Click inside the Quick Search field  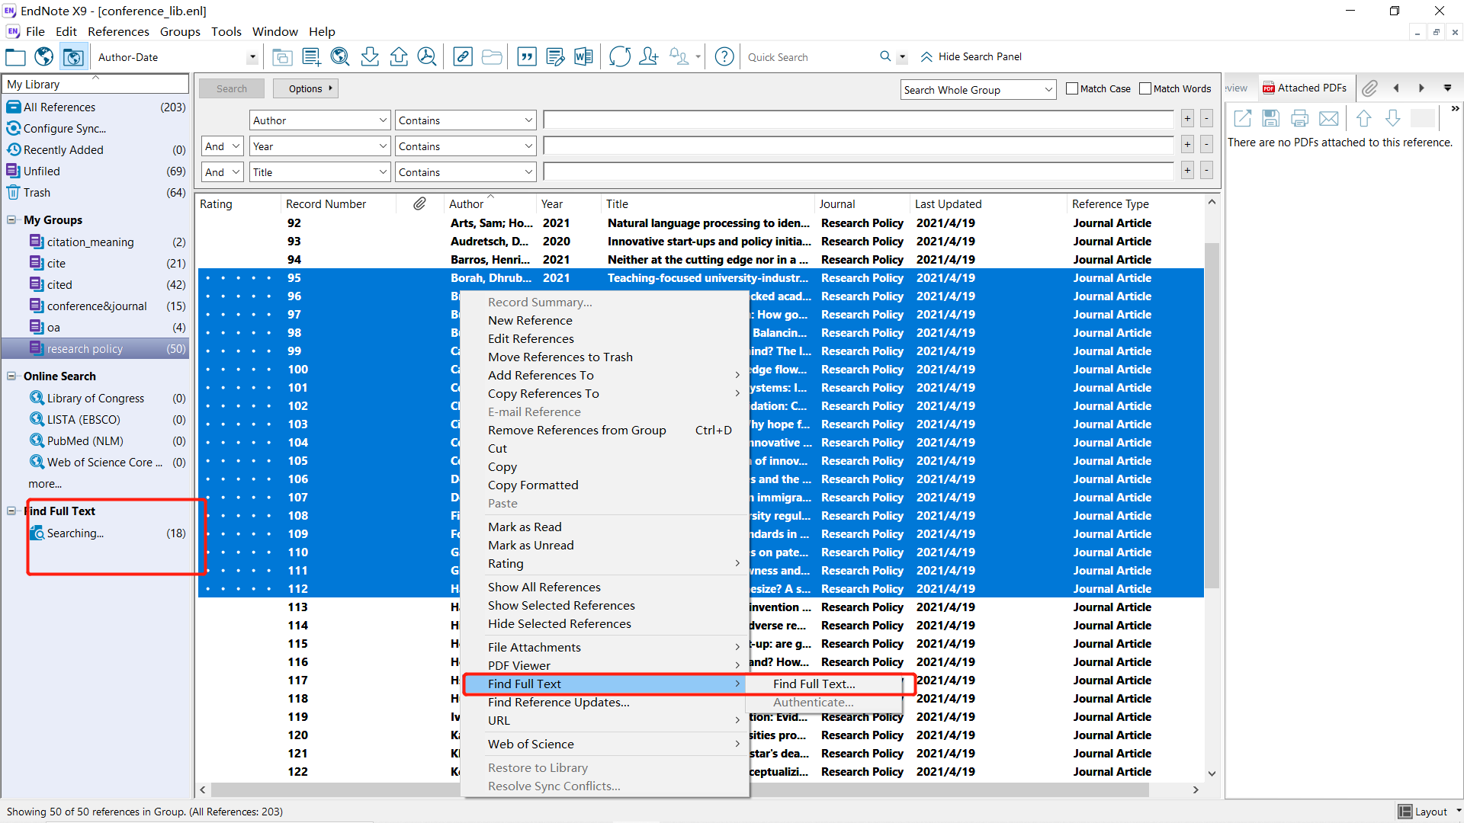tap(808, 56)
